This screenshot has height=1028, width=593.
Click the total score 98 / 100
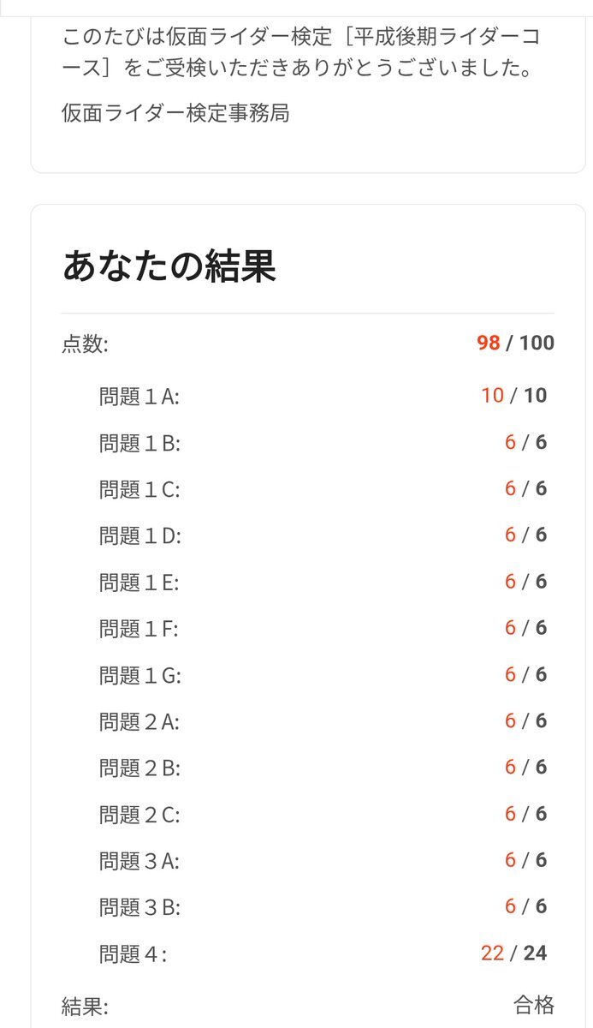coord(515,344)
